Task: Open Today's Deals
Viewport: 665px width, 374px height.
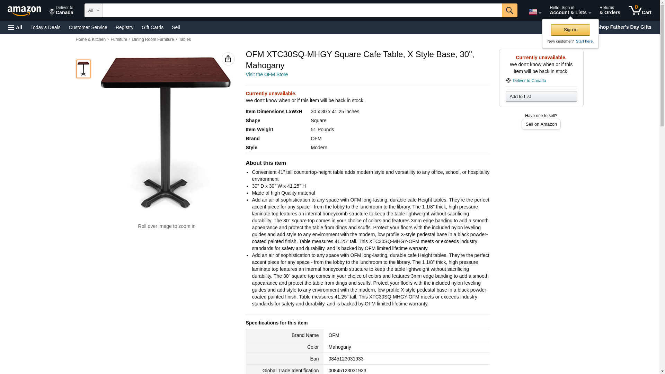Action: click(45, 27)
